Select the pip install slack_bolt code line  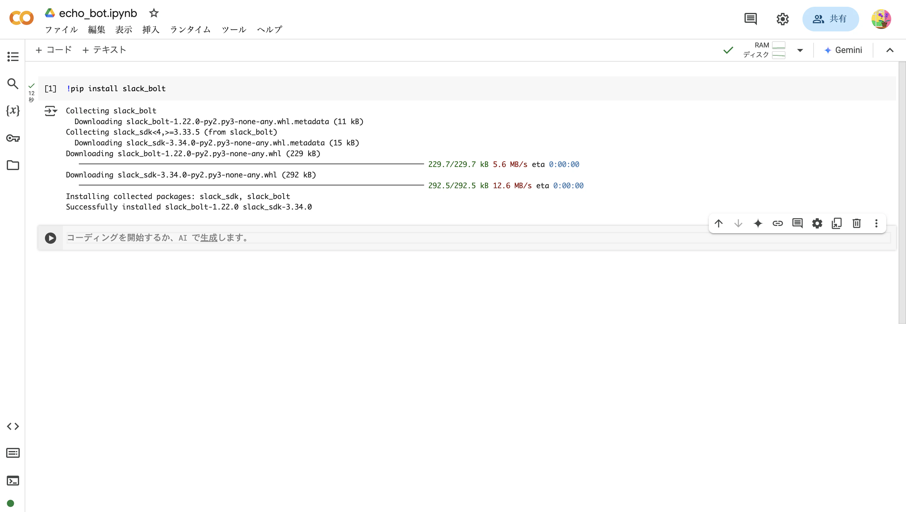[x=116, y=89]
